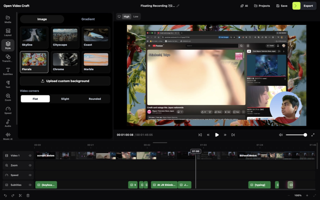Screen dimensions: 320x200
Task: Choose the Chrome background
Action: 65,62
